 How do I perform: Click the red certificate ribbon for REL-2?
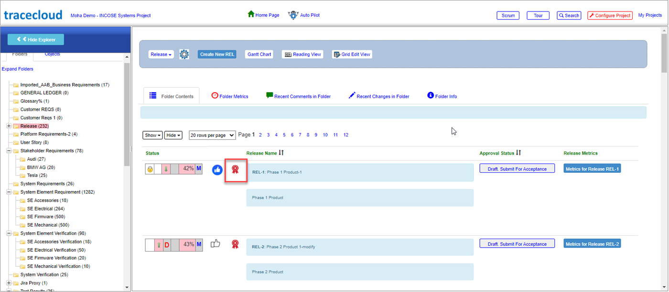pos(235,244)
